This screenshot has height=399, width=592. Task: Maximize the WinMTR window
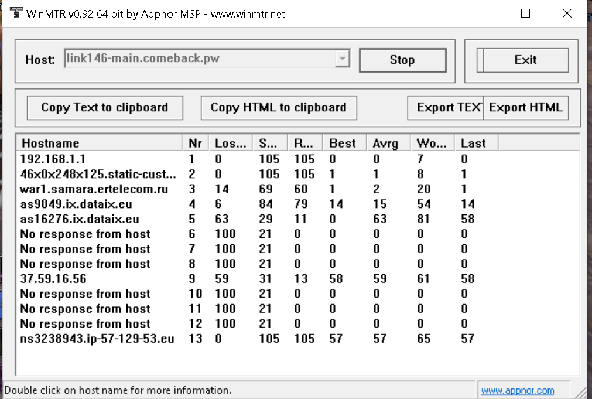(x=525, y=13)
